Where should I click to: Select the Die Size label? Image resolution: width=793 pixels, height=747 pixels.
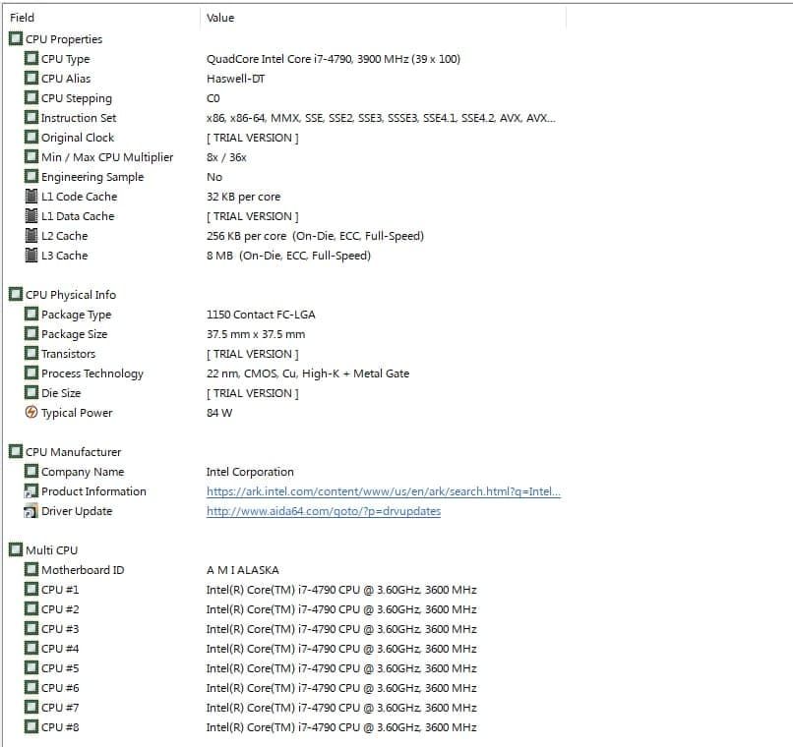pos(61,393)
